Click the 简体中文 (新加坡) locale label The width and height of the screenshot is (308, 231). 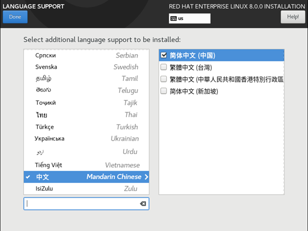(x=194, y=92)
